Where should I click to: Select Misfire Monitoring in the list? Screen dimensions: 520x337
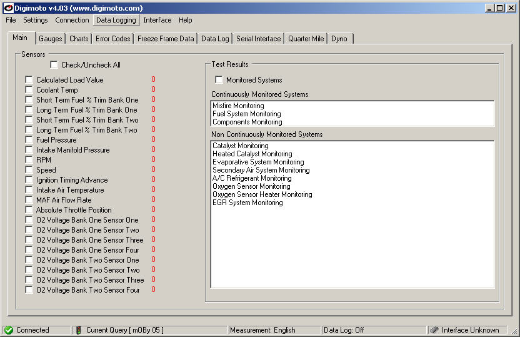(x=238, y=106)
